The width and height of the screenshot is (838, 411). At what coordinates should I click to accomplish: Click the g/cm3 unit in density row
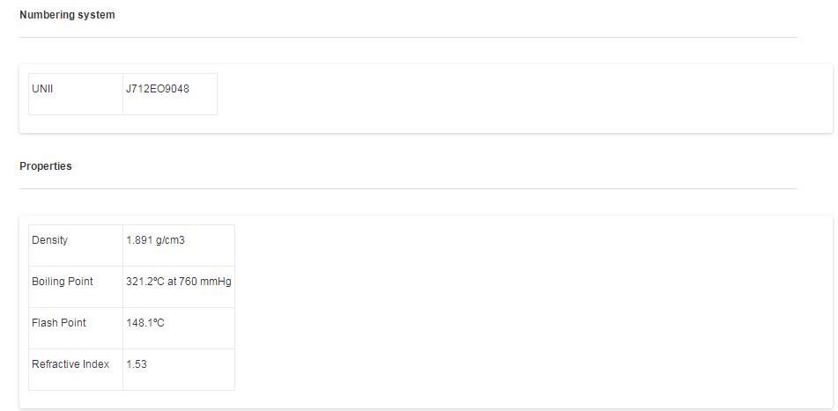coord(170,240)
